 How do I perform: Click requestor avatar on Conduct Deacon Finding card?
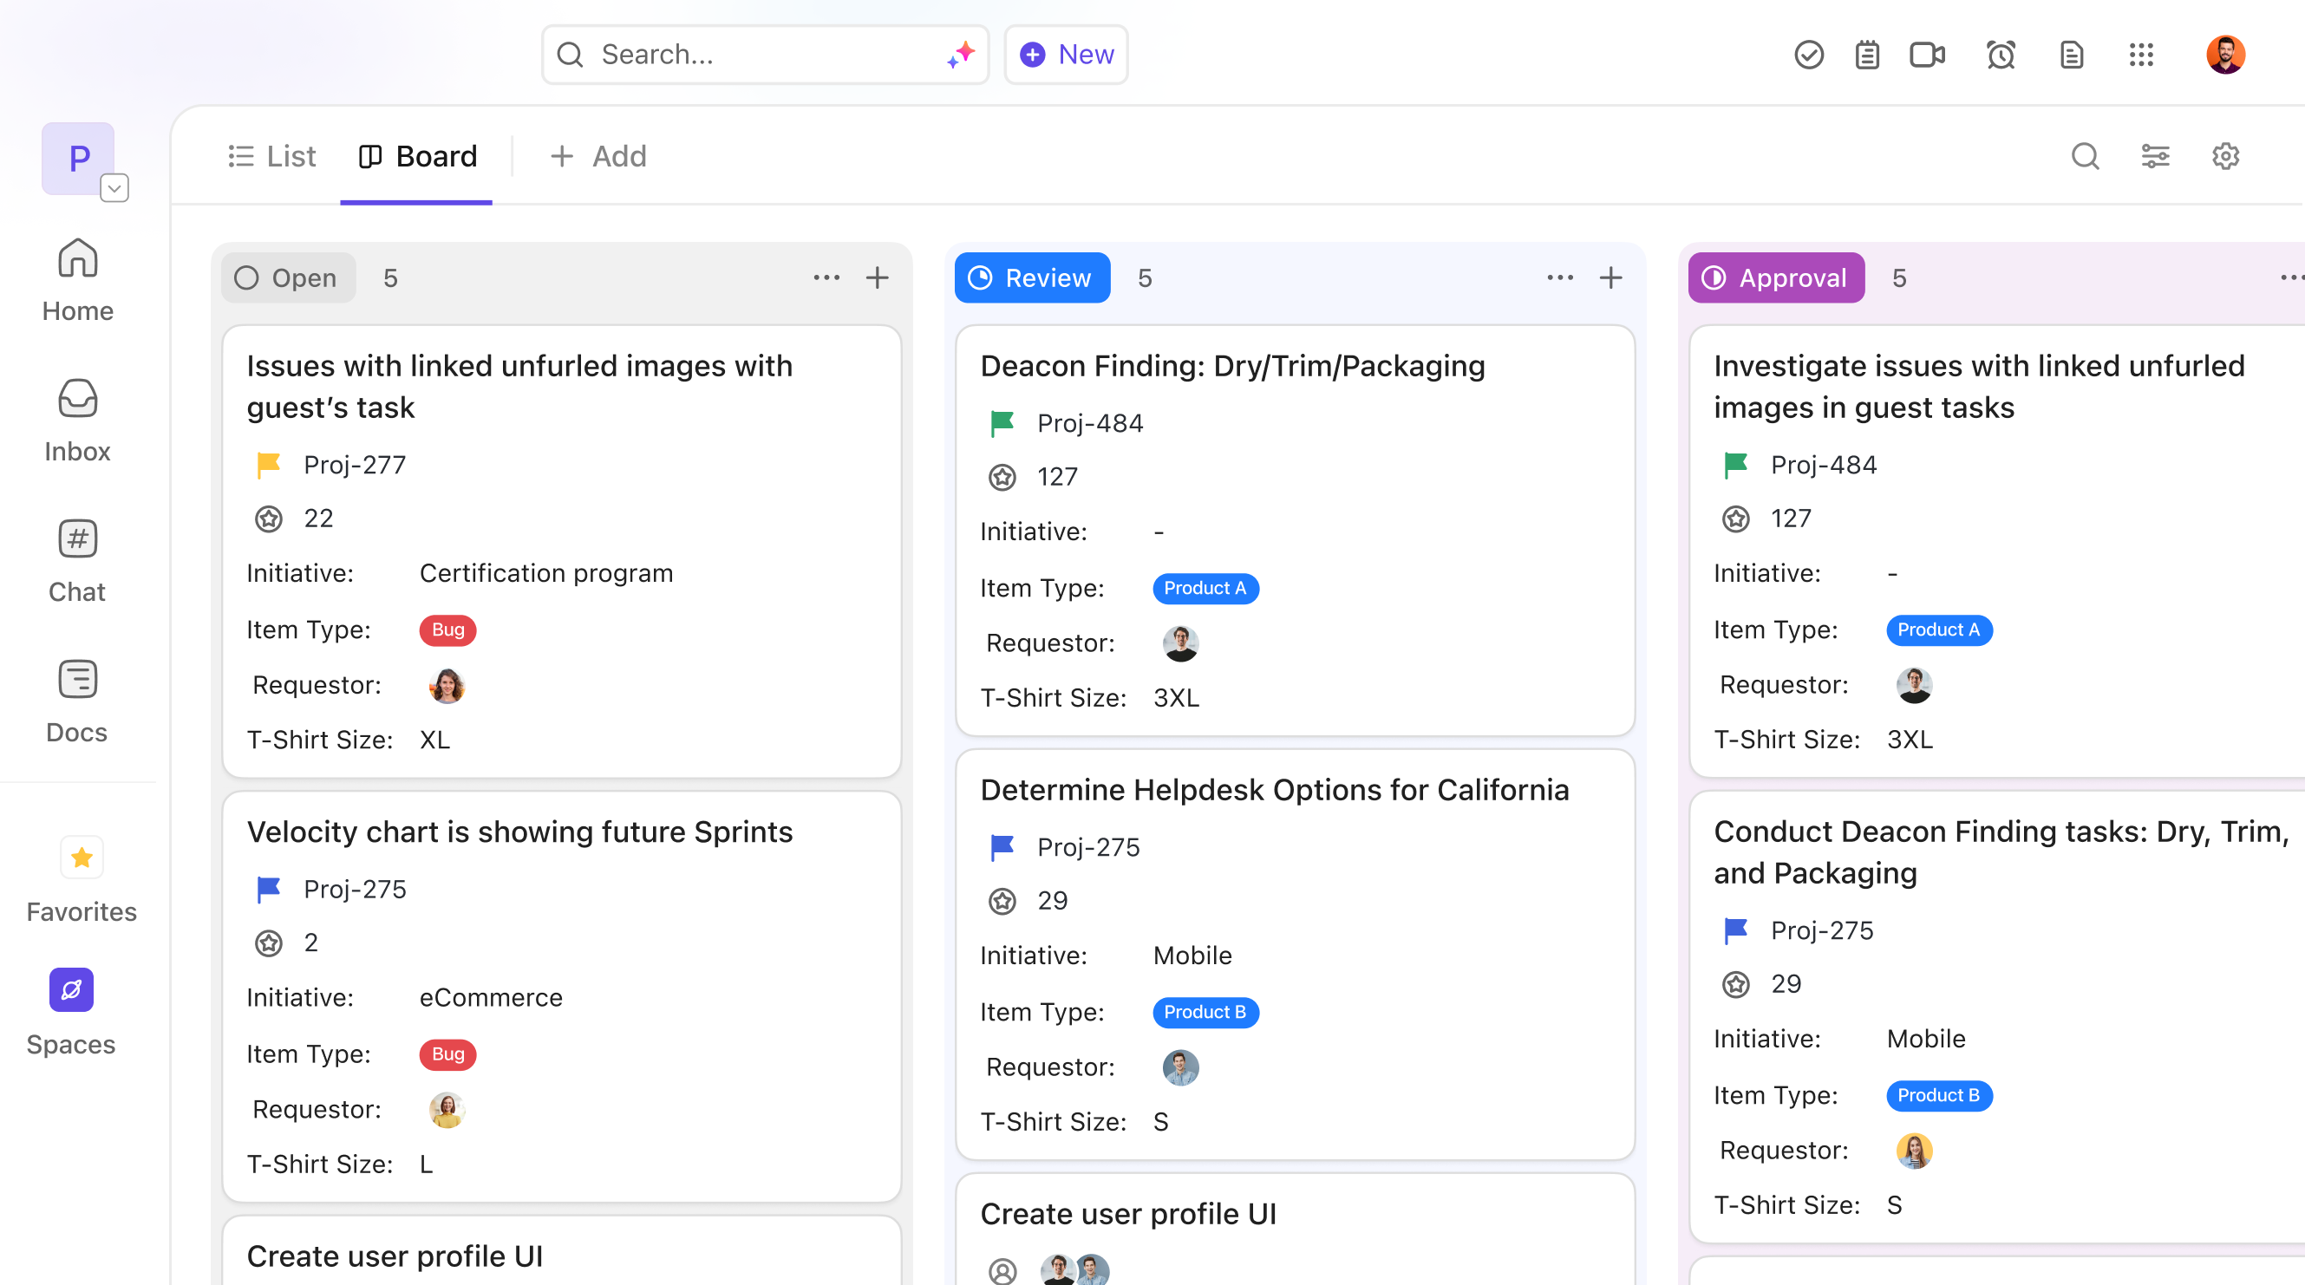1914,1151
